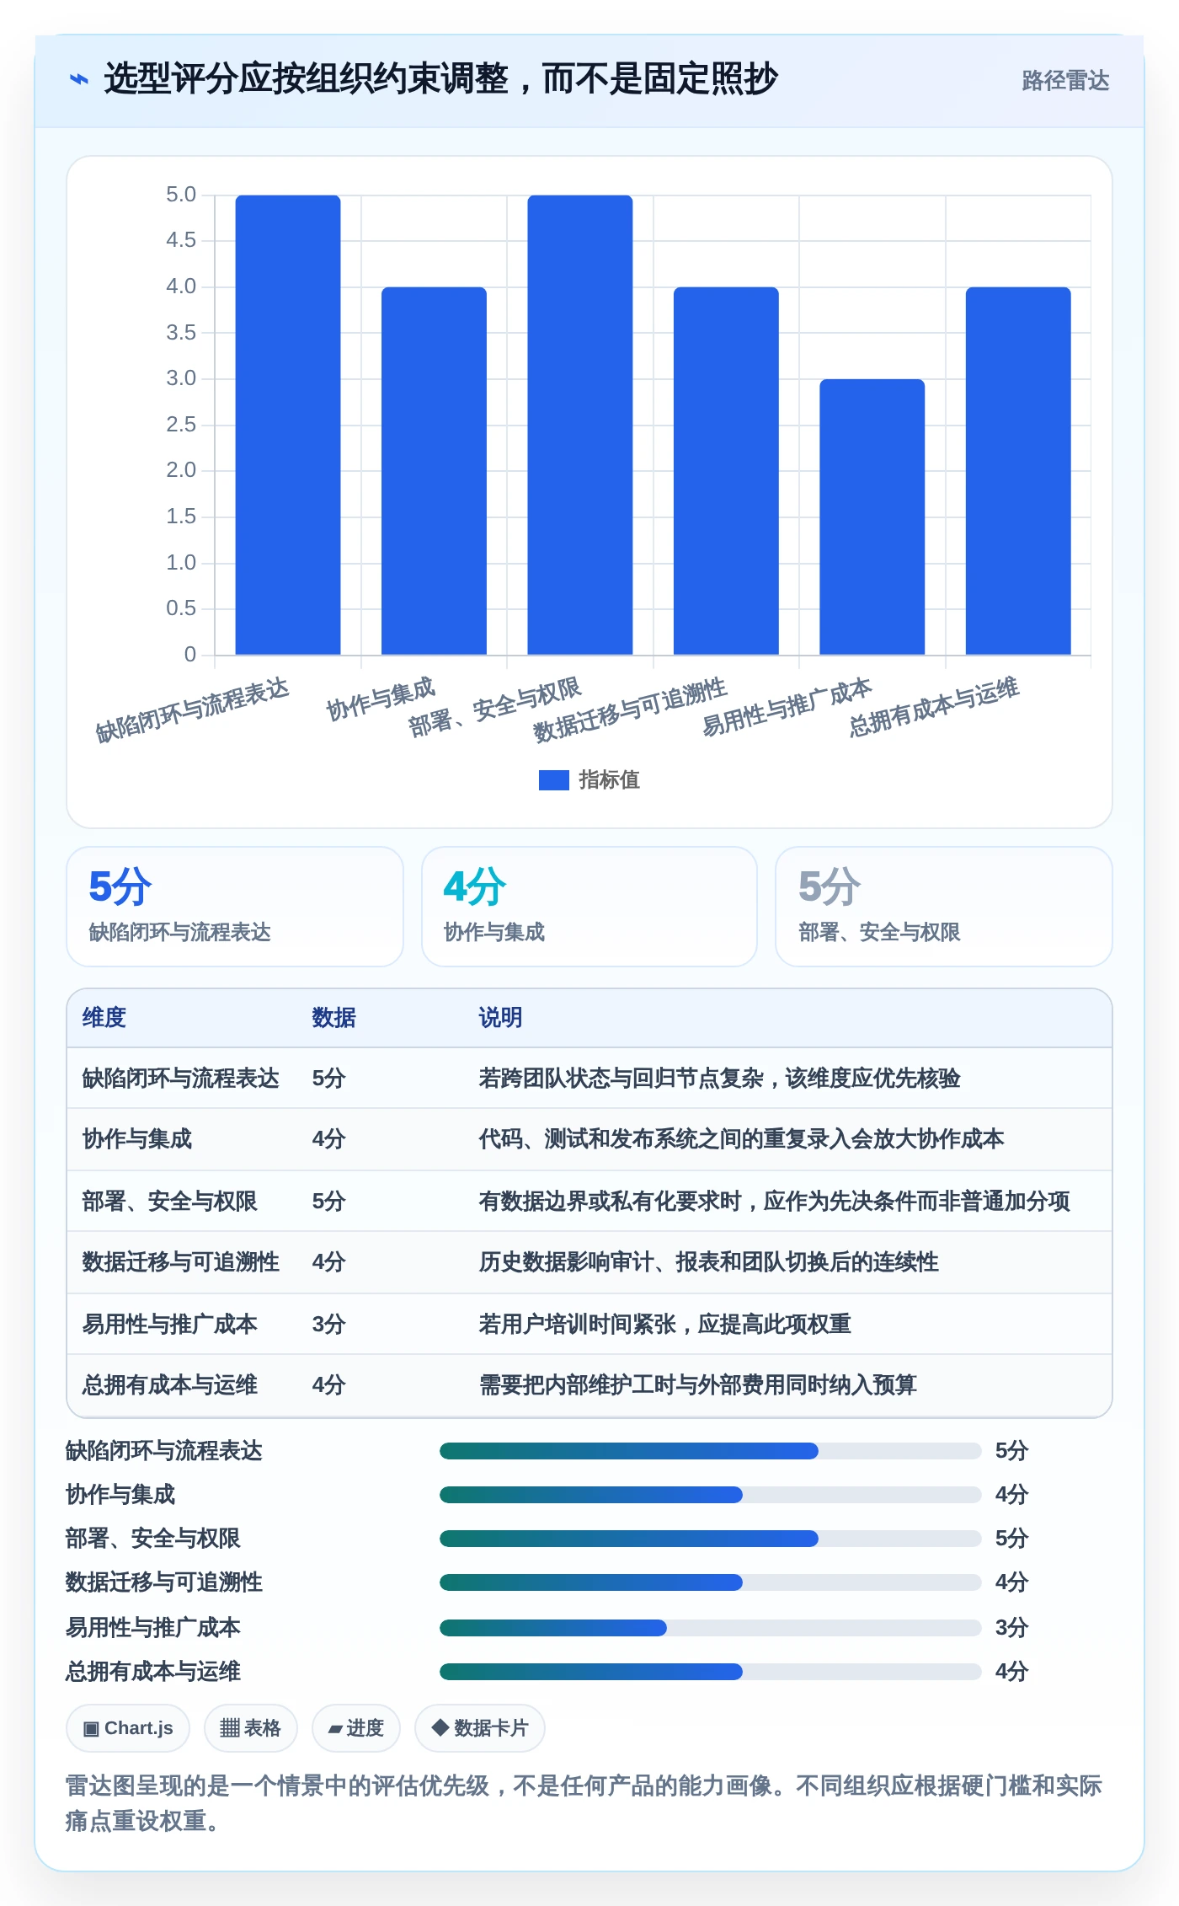Click the title 选型评分应按组织约束调整

pyautogui.click(x=441, y=79)
